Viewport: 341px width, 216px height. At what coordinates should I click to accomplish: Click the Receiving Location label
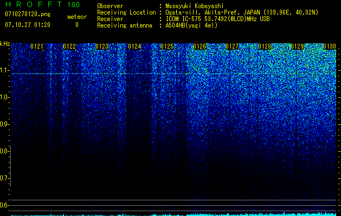coord(126,12)
